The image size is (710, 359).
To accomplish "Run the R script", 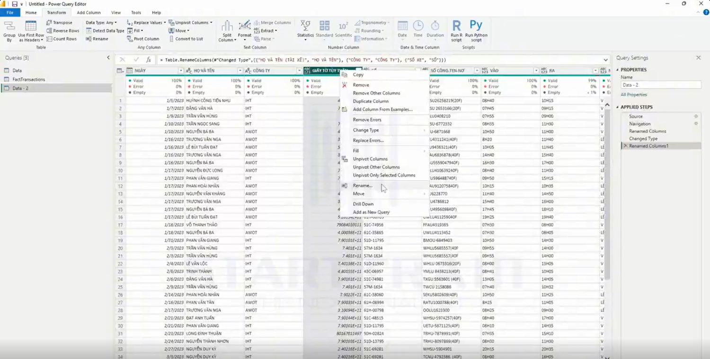I will 456,31.
